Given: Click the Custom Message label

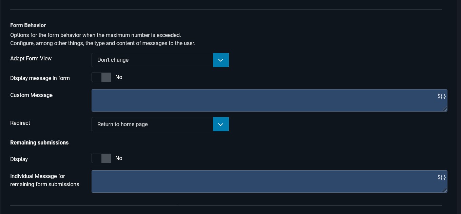Looking at the screenshot, I should pos(31,95).
